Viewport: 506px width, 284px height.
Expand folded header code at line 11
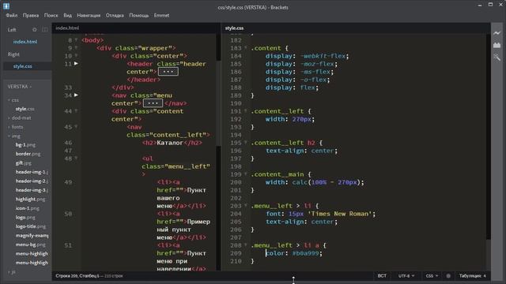(x=76, y=64)
